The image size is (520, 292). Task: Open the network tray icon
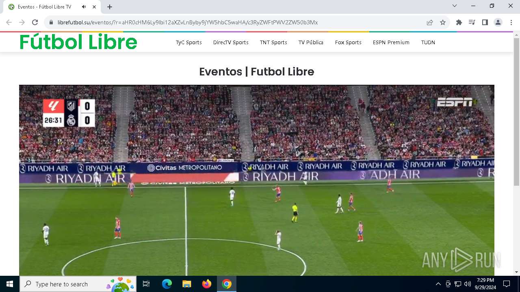(x=458, y=284)
